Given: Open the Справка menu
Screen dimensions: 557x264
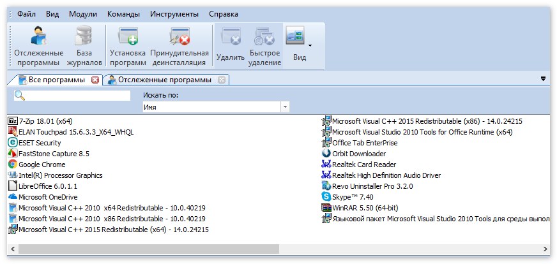Looking at the screenshot, I should [224, 15].
